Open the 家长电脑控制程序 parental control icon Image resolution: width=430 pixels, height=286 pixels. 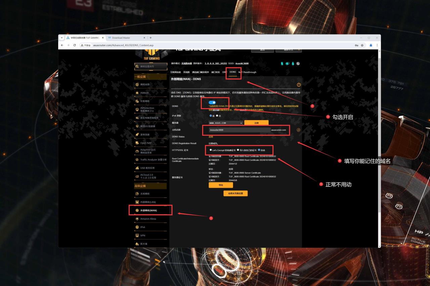[x=137, y=118]
